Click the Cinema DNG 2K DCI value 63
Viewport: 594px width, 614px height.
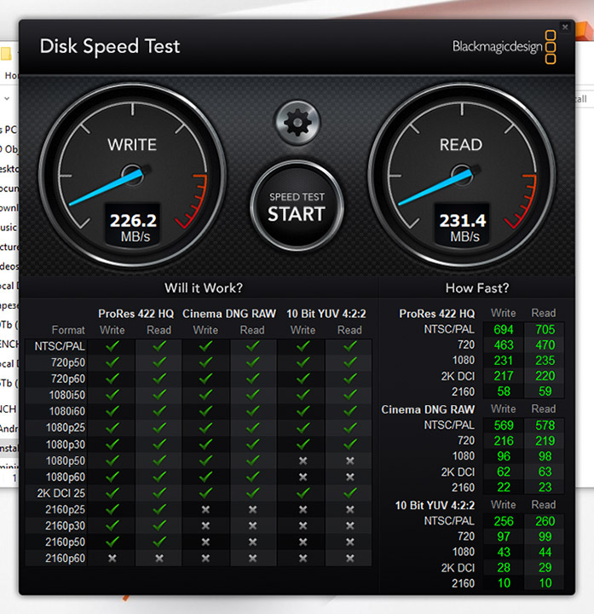pos(545,472)
